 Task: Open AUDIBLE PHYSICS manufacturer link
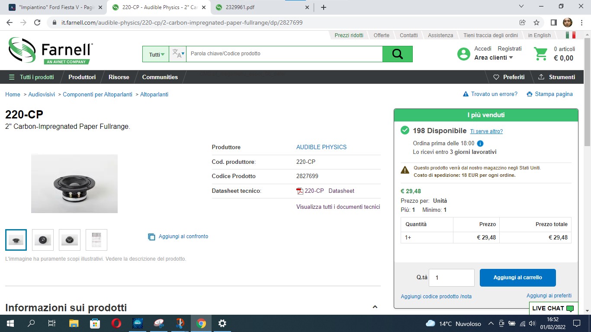pos(321,147)
